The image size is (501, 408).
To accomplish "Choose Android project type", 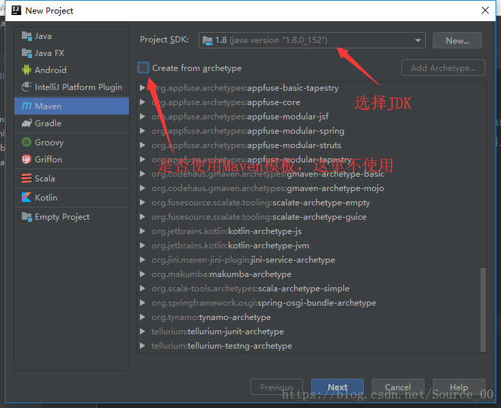I will tap(72, 70).
